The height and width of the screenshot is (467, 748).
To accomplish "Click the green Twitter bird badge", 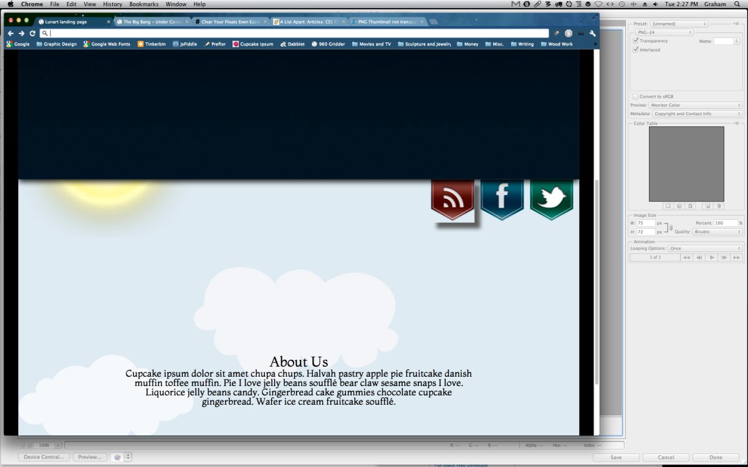I will (552, 200).
